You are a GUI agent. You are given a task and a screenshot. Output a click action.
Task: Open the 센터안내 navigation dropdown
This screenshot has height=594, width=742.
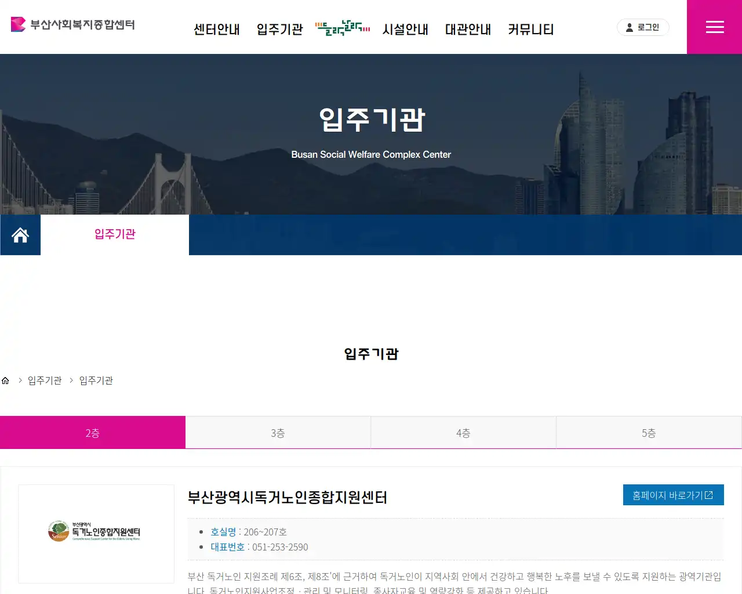[x=217, y=30]
